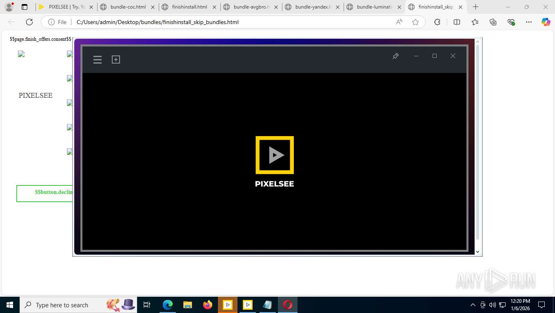Close the bundle-luminati tab
555x313 pixels.
point(399,7)
